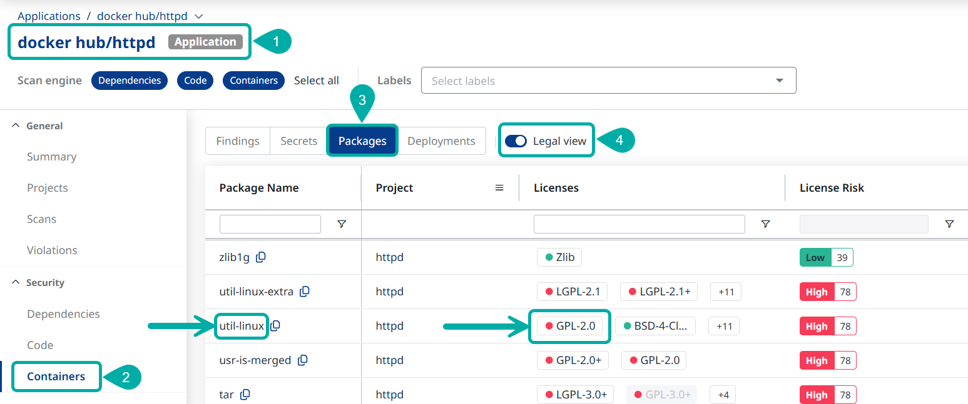Viewport: 968px width, 404px height.
Task: Copy the util-linux-extra package name
Action: [x=305, y=292]
